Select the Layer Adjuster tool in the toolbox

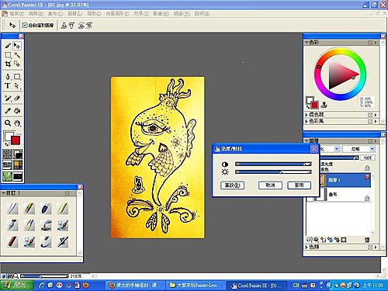(x=17, y=46)
